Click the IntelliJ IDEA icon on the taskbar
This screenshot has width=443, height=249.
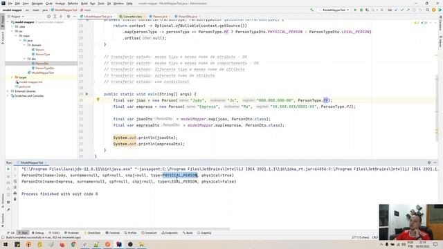(x=119, y=244)
